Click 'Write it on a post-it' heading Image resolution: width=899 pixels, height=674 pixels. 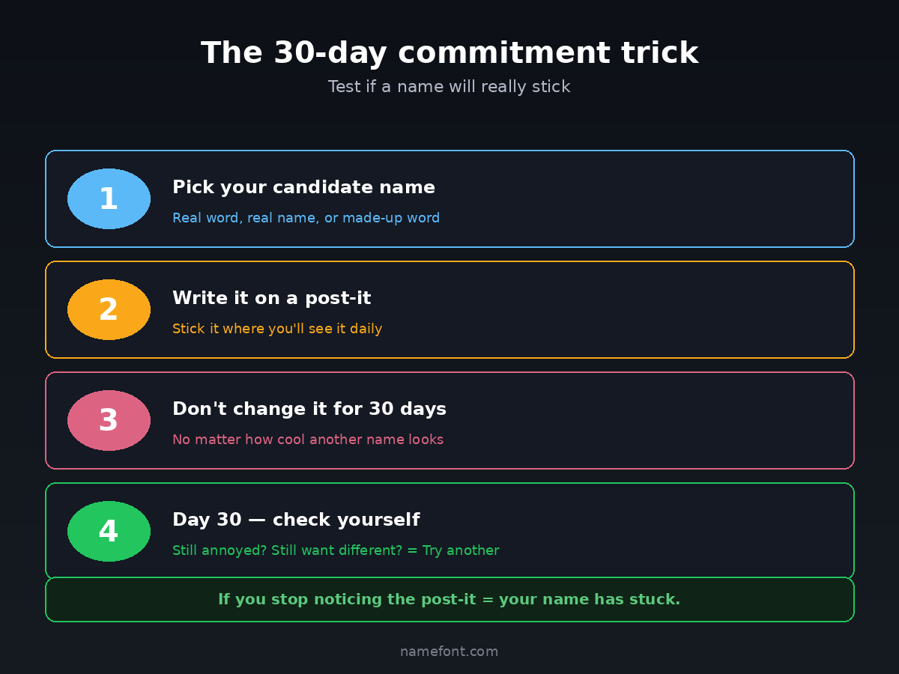click(x=271, y=298)
